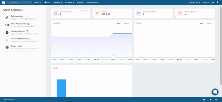Click the Pessoas inscritas person icon
222x102 pixels.
tap(56, 13)
